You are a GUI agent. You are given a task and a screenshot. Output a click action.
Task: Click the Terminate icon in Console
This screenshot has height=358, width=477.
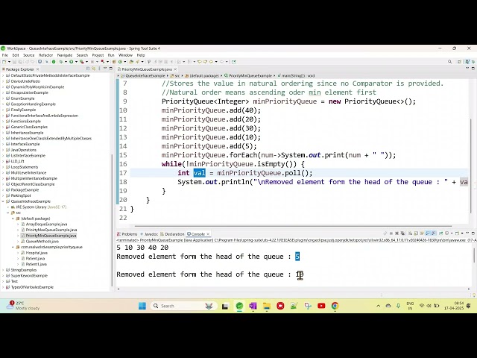pyautogui.click(x=391, y=233)
